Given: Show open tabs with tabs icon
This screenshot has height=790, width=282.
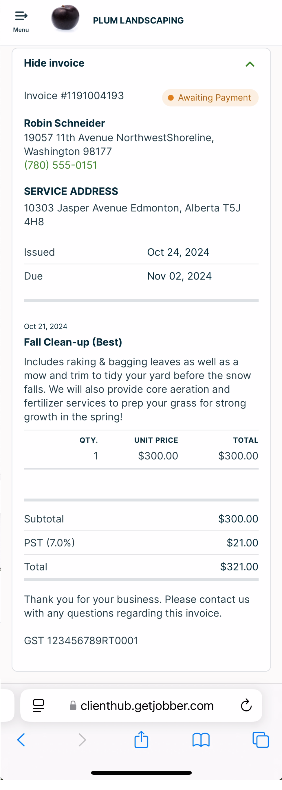Looking at the screenshot, I should [x=261, y=740].
